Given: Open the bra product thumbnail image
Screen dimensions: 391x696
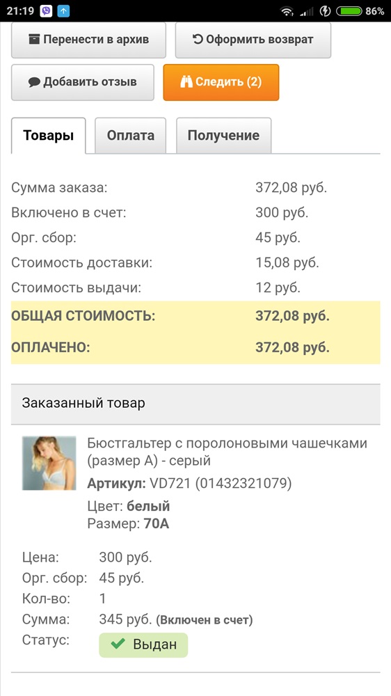Looking at the screenshot, I should tap(49, 463).
